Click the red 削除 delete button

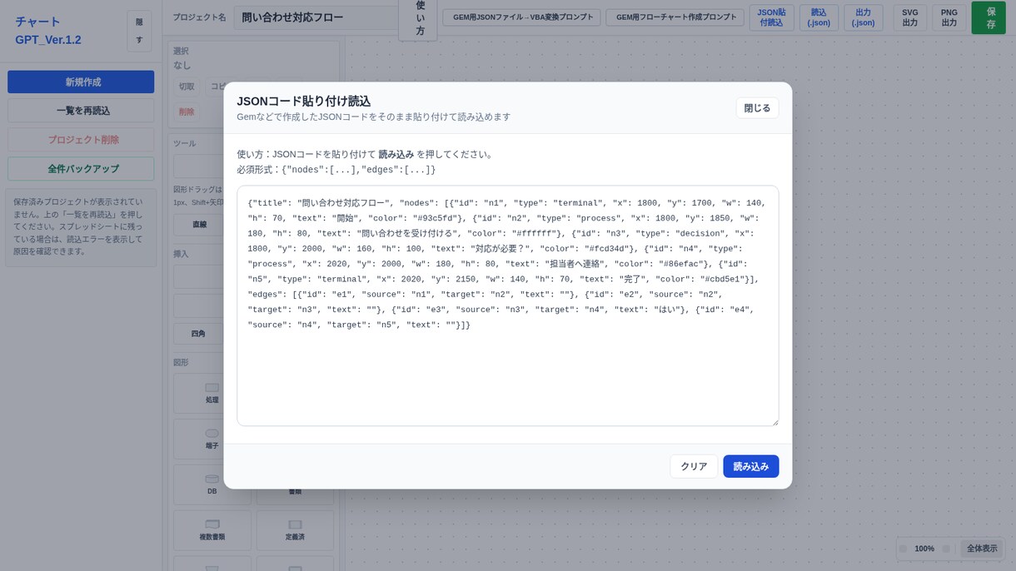click(x=187, y=112)
